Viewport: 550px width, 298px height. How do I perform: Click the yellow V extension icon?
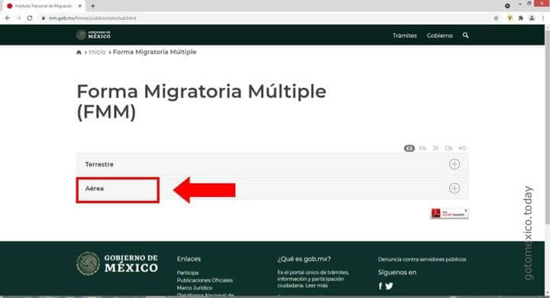click(510, 18)
